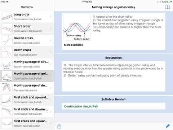The height and width of the screenshot is (130, 173).
Task: Tap the death valley pattern icon
Action: 7,88
